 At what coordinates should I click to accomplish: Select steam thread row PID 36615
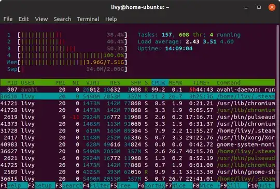137,179
